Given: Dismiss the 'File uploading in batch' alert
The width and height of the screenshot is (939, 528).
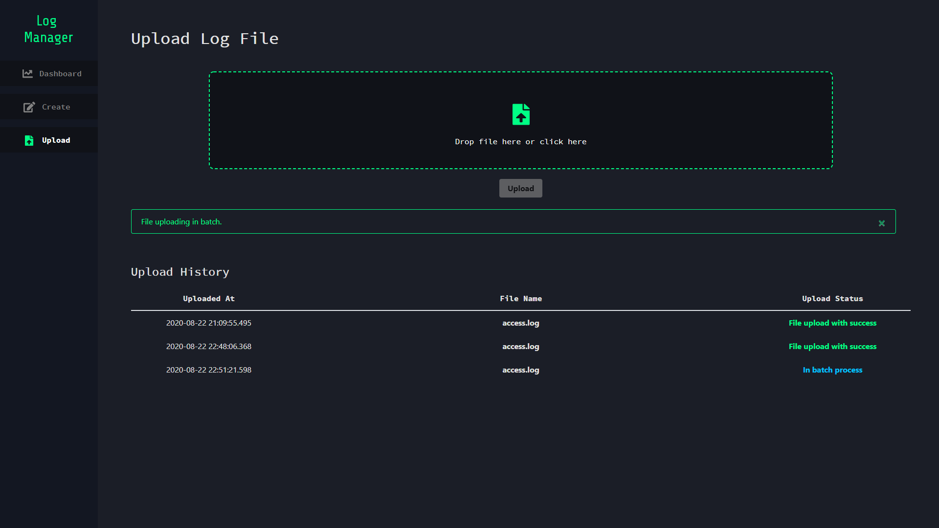Looking at the screenshot, I should click(x=881, y=223).
